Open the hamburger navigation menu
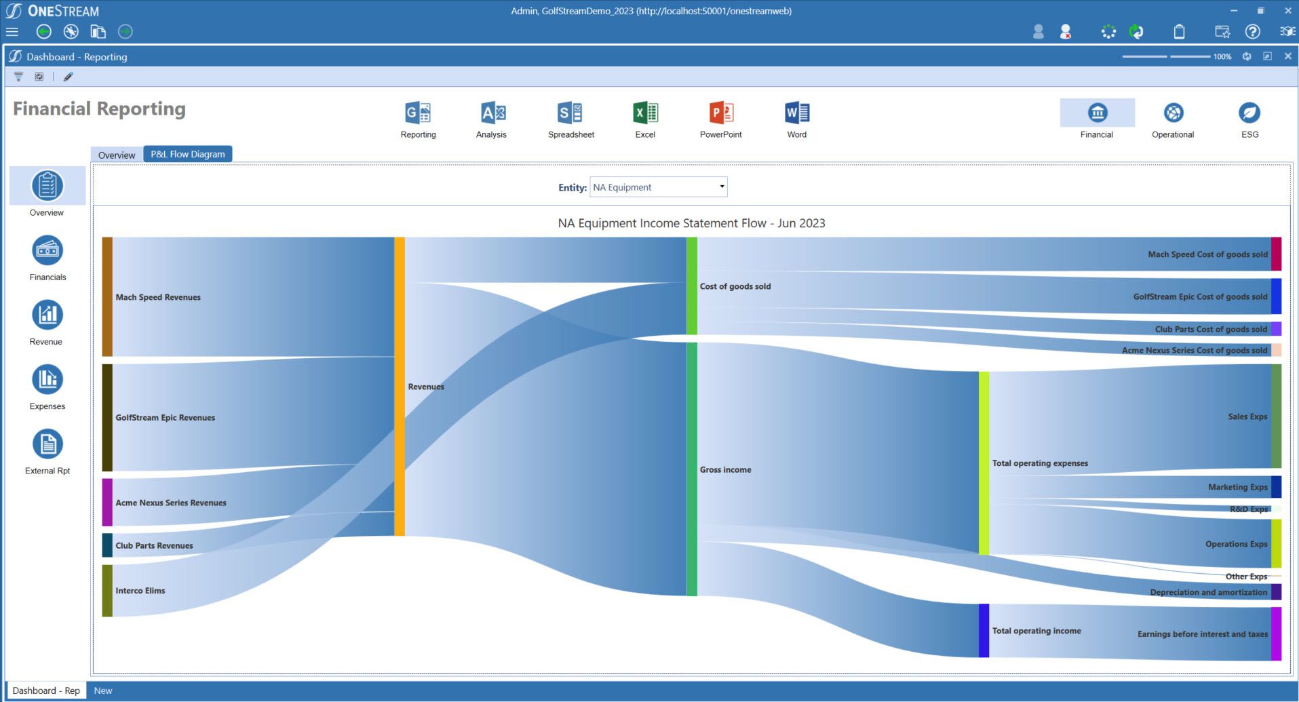1299x702 pixels. coord(12,32)
